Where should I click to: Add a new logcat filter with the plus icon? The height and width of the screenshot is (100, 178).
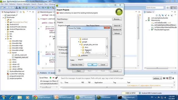tap(50, 78)
